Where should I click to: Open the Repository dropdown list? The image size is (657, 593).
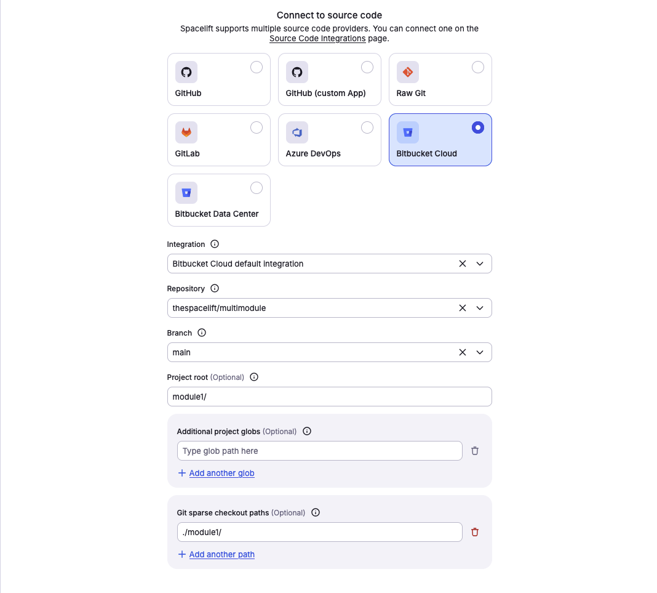(480, 308)
